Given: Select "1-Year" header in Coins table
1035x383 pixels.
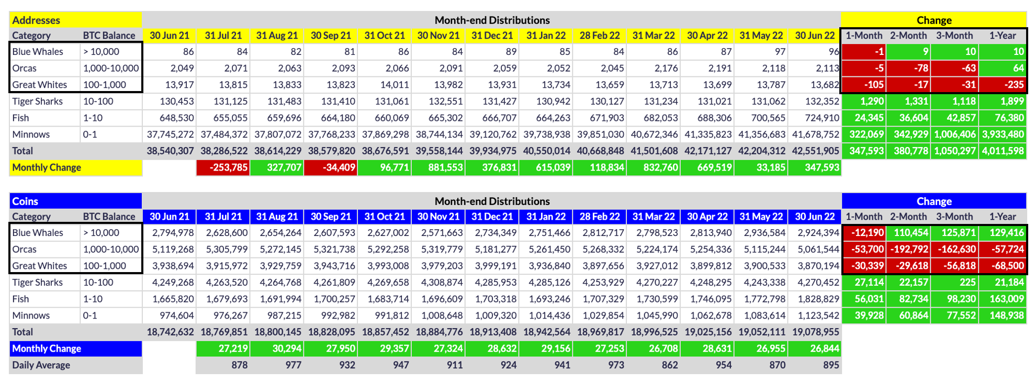Looking at the screenshot, I should pos(1003,216).
